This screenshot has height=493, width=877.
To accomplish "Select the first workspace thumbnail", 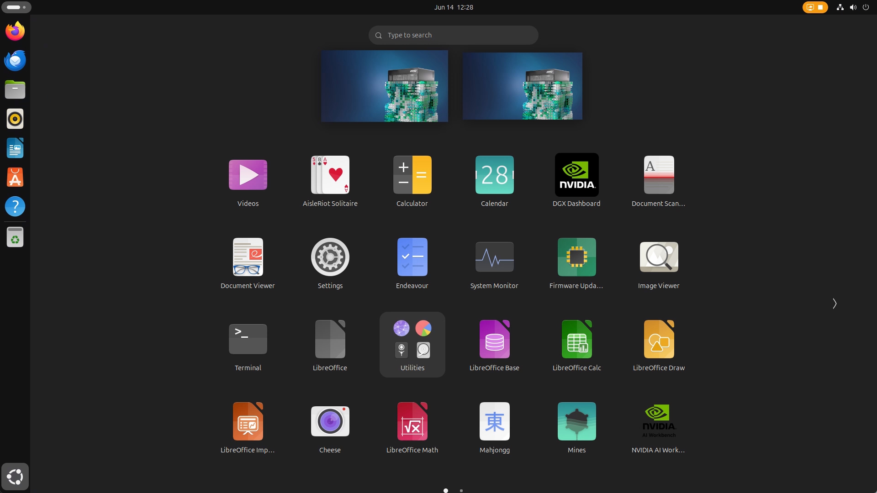I will (384, 86).
